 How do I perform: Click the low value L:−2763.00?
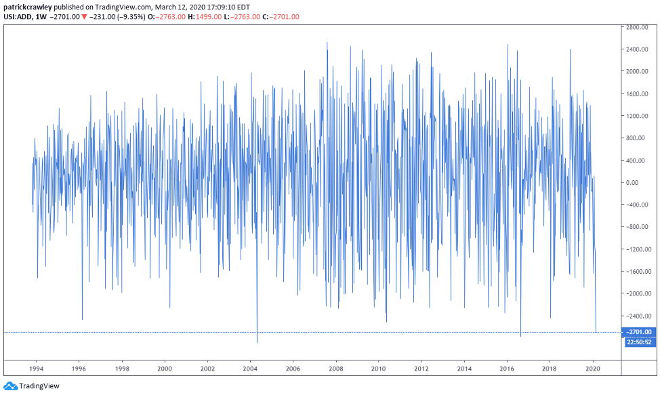242,17
